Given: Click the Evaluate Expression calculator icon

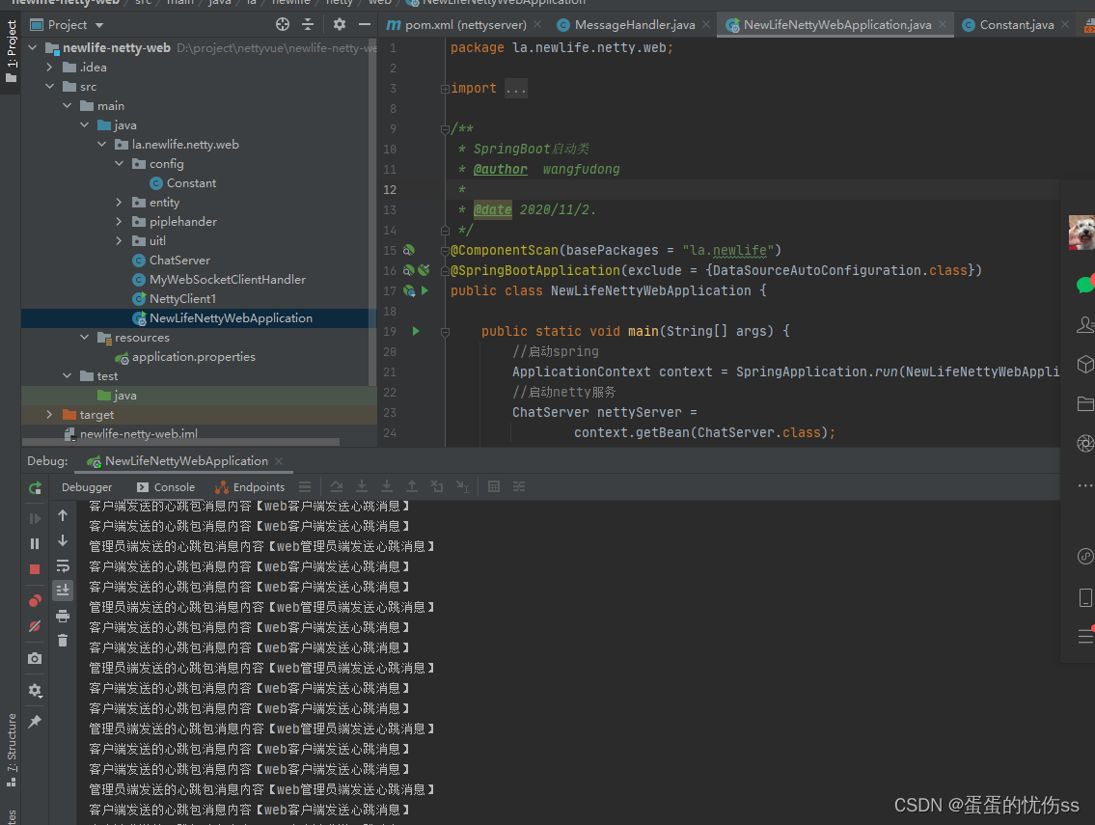Looking at the screenshot, I should tap(494, 486).
